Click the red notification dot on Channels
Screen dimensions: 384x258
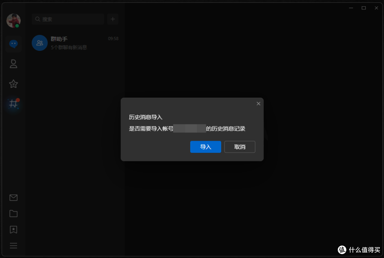pyautogui.click(x=18, y=100)
